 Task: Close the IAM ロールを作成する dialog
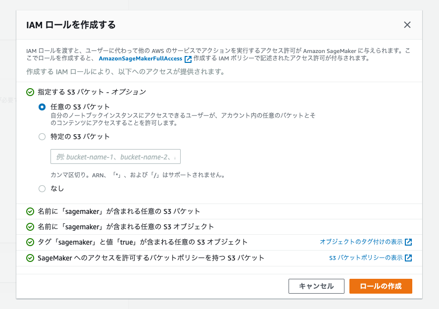point(407,25)
